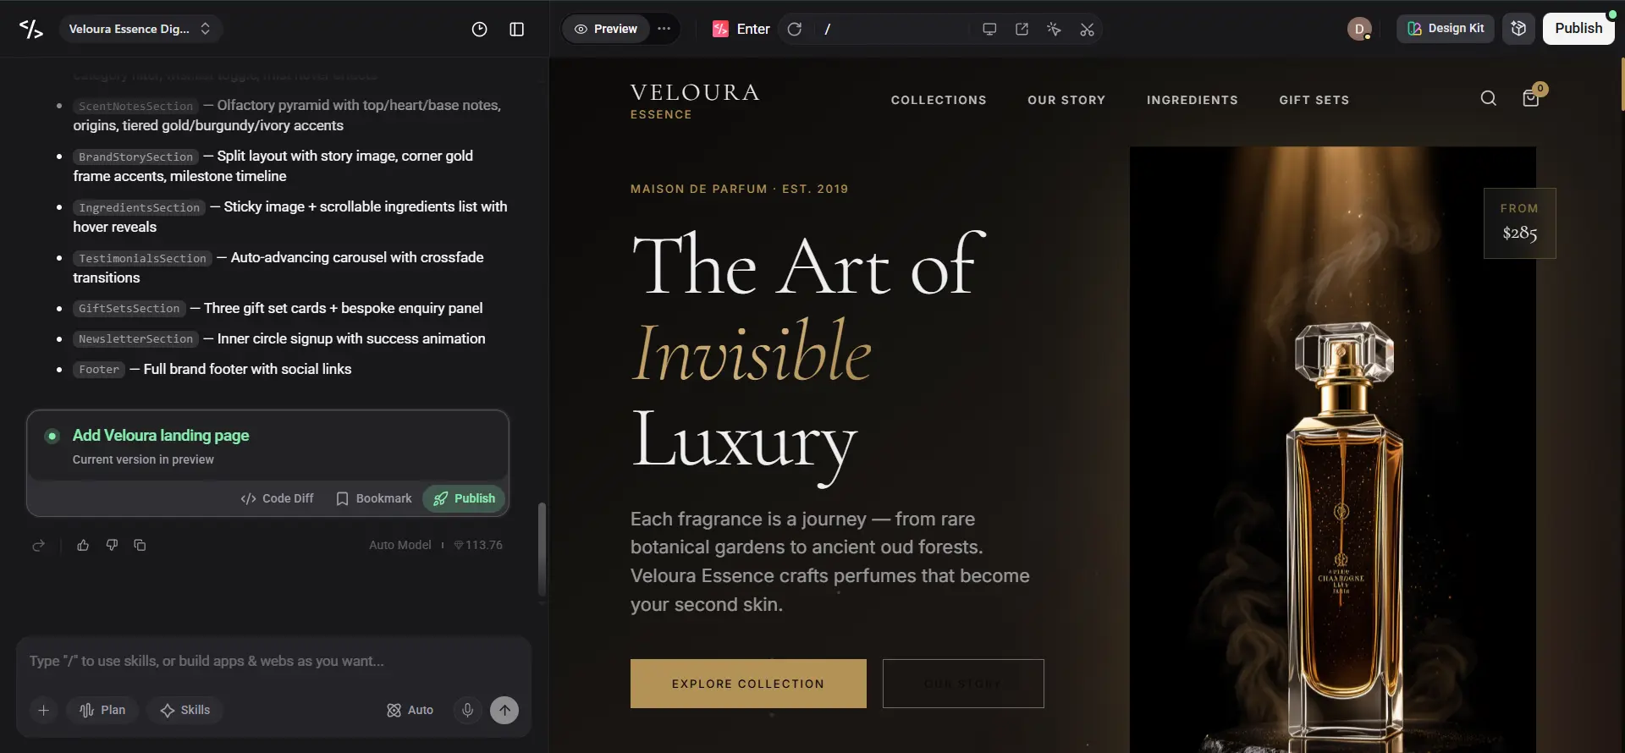Open the Collections nav item
This screenshot has height=753, width=1625.
[x=939, y=100]
